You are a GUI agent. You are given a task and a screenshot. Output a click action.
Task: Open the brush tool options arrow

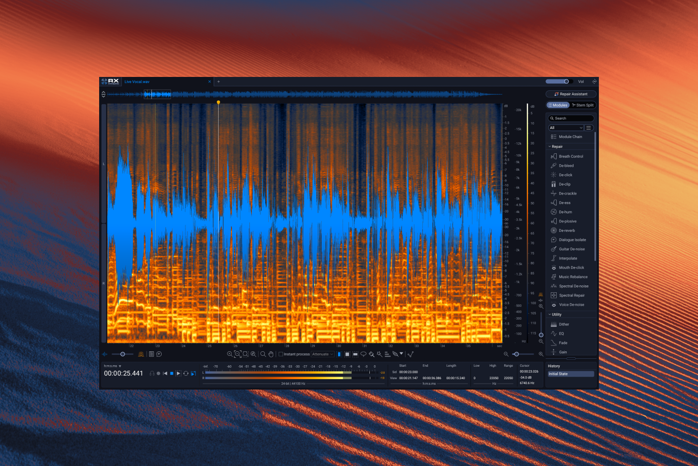(402, 353)
